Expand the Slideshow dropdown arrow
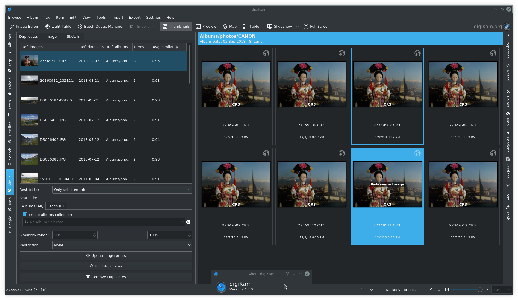518x300 pixels. coord(298,26)
